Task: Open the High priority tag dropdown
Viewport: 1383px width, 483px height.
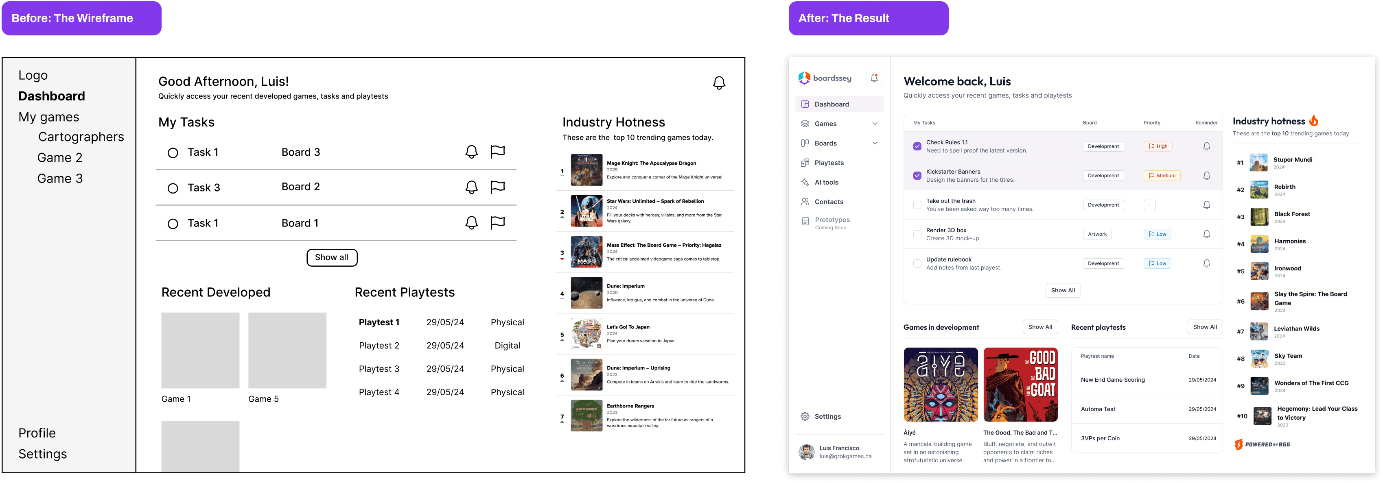Action: [1158, 146]
